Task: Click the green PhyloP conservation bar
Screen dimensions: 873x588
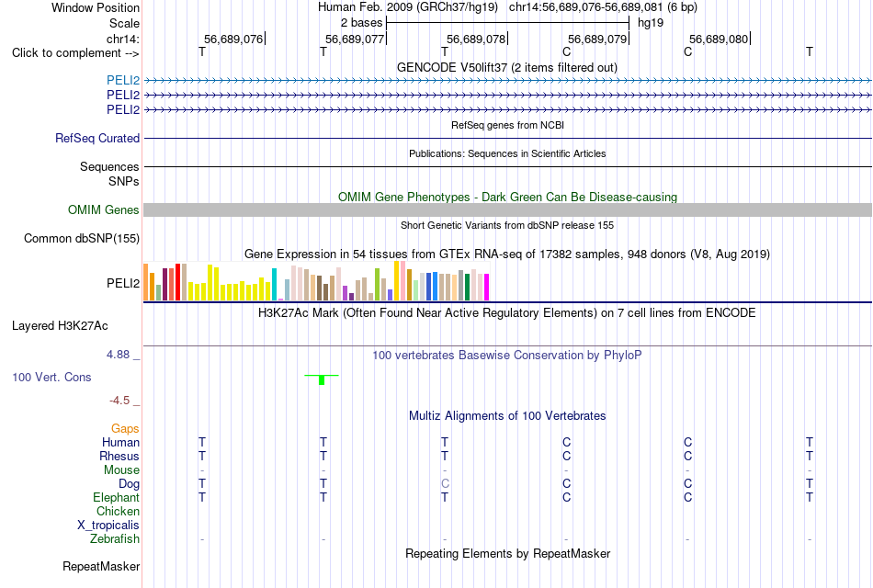Action: 322,379
